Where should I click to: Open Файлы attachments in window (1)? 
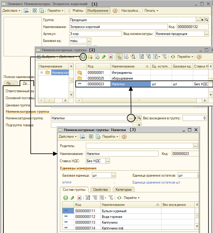(x=76, y=11)
